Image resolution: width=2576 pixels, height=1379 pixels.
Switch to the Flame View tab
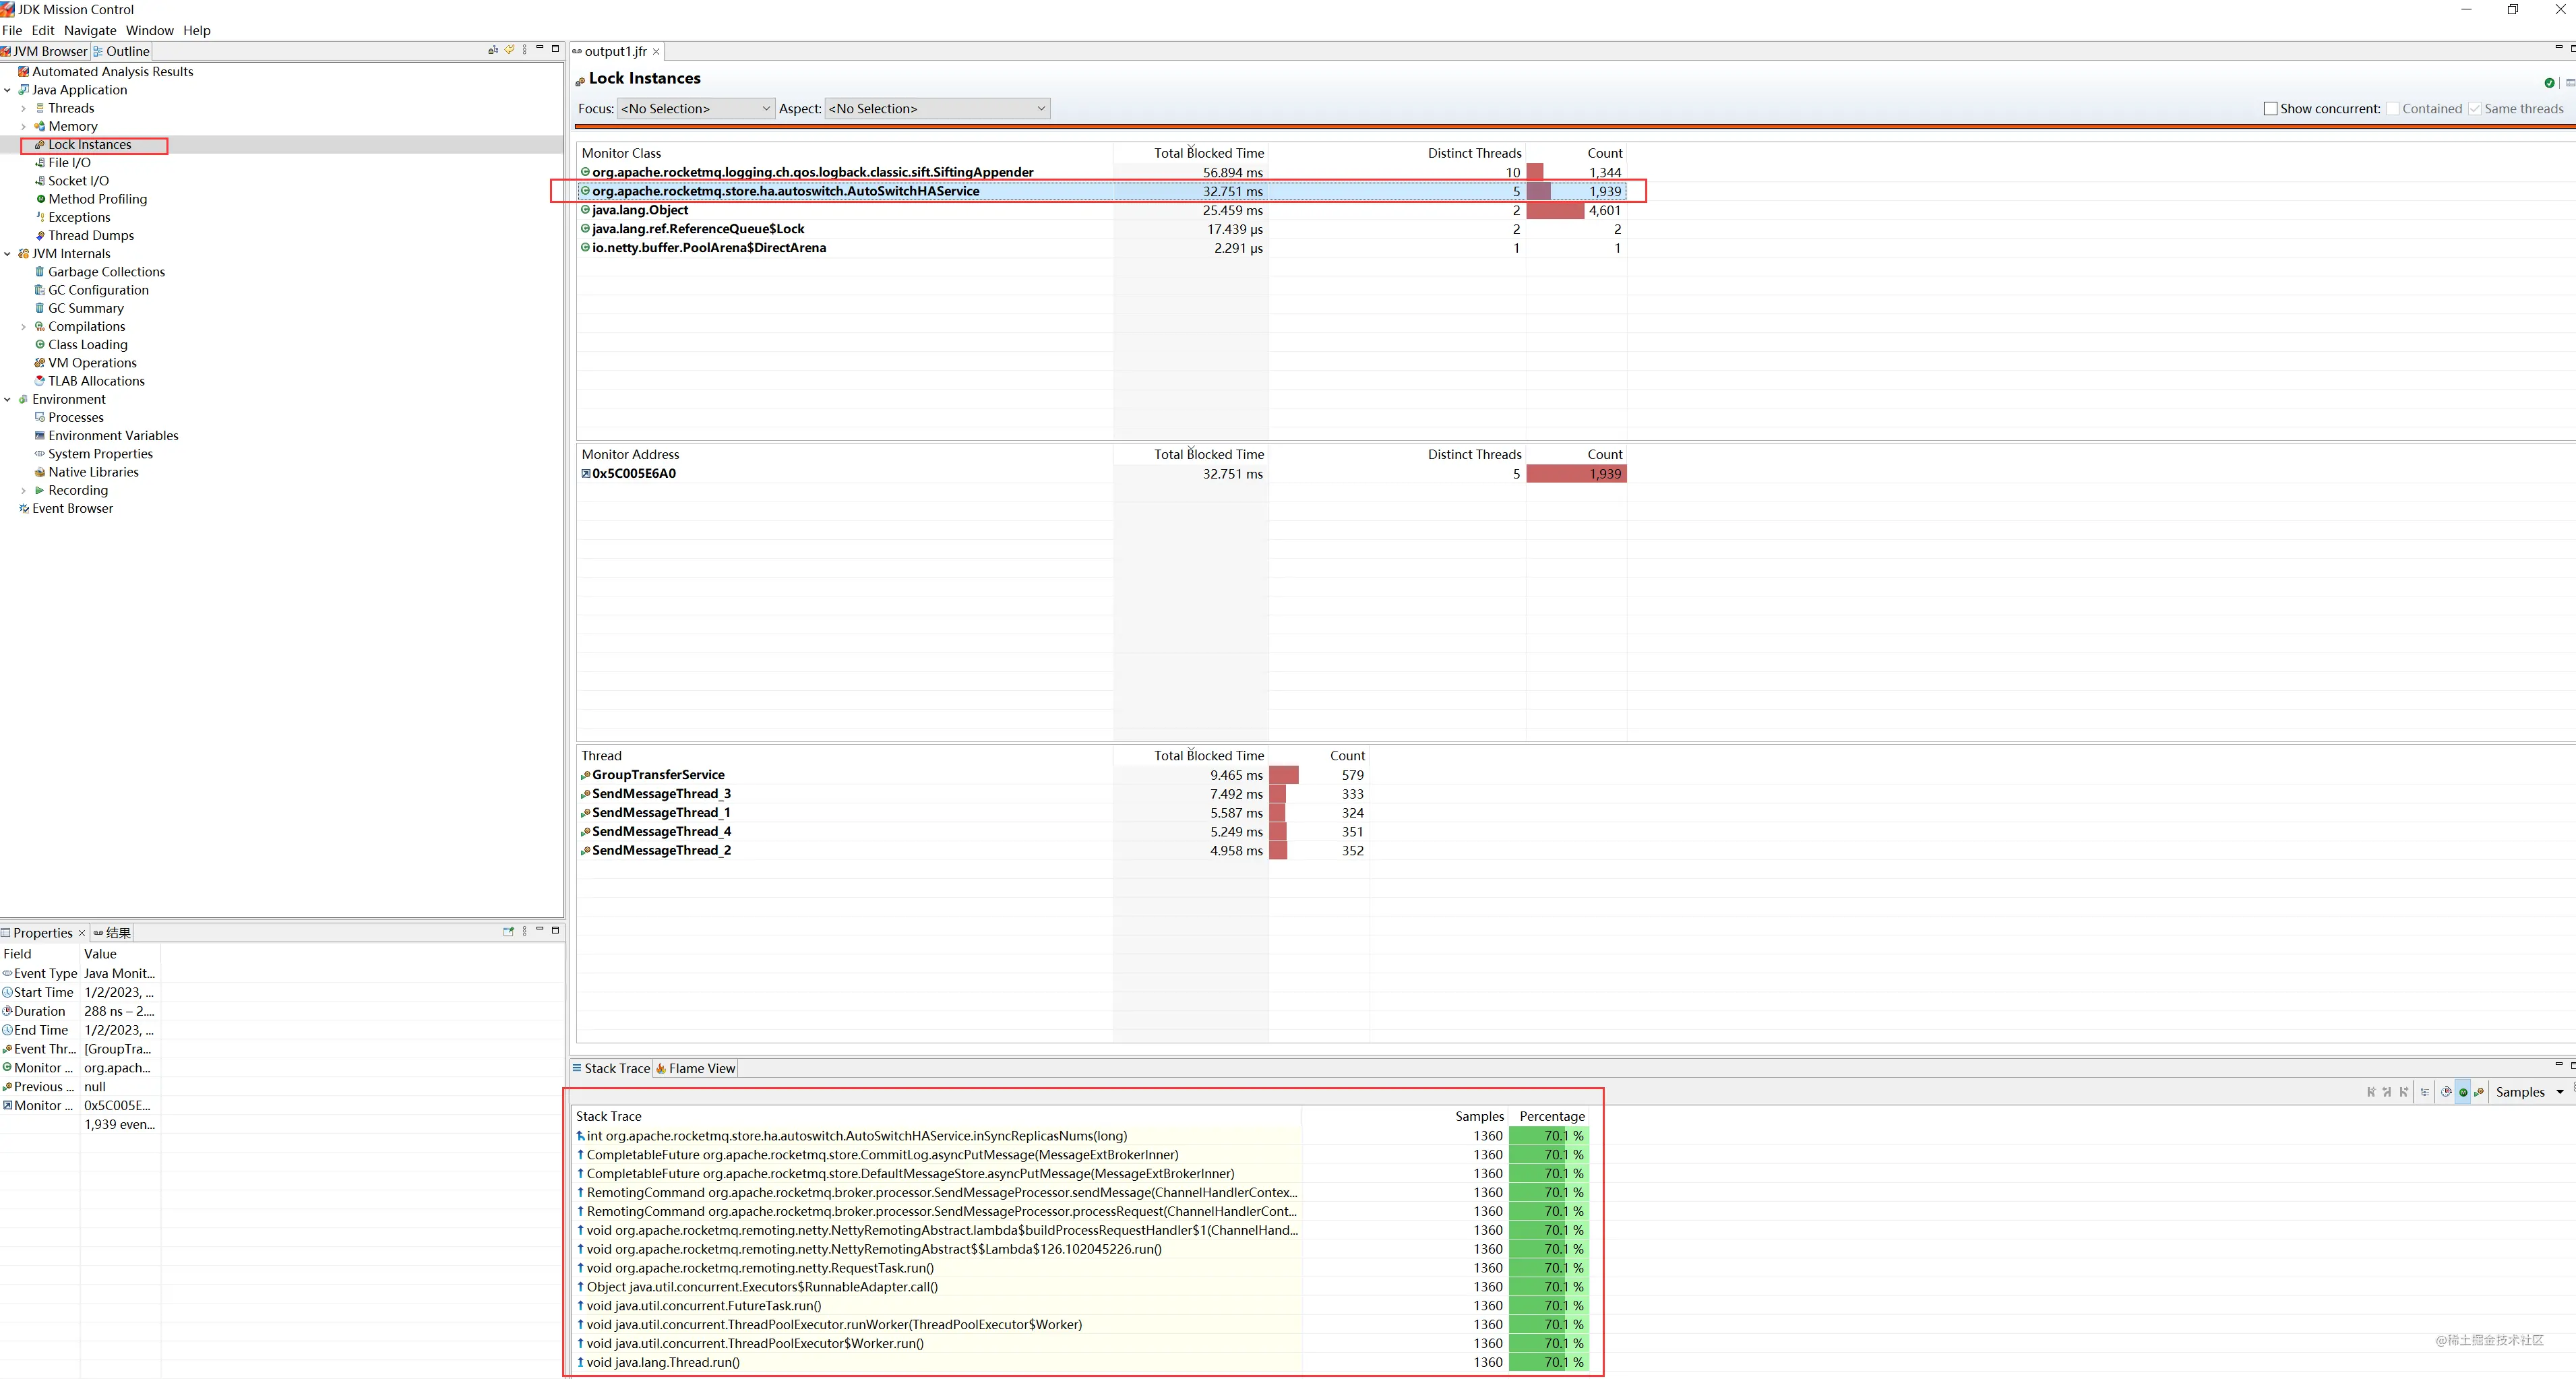pyautogui.click(x=696, y=1069)
